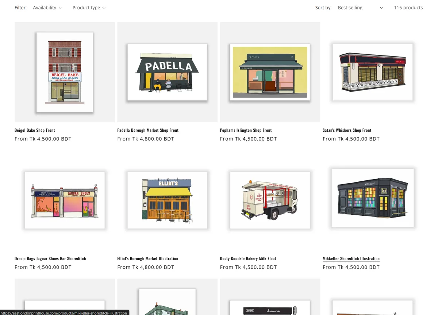
Task: Open the dan's shop print thumbnail
Action: (270, 297)
